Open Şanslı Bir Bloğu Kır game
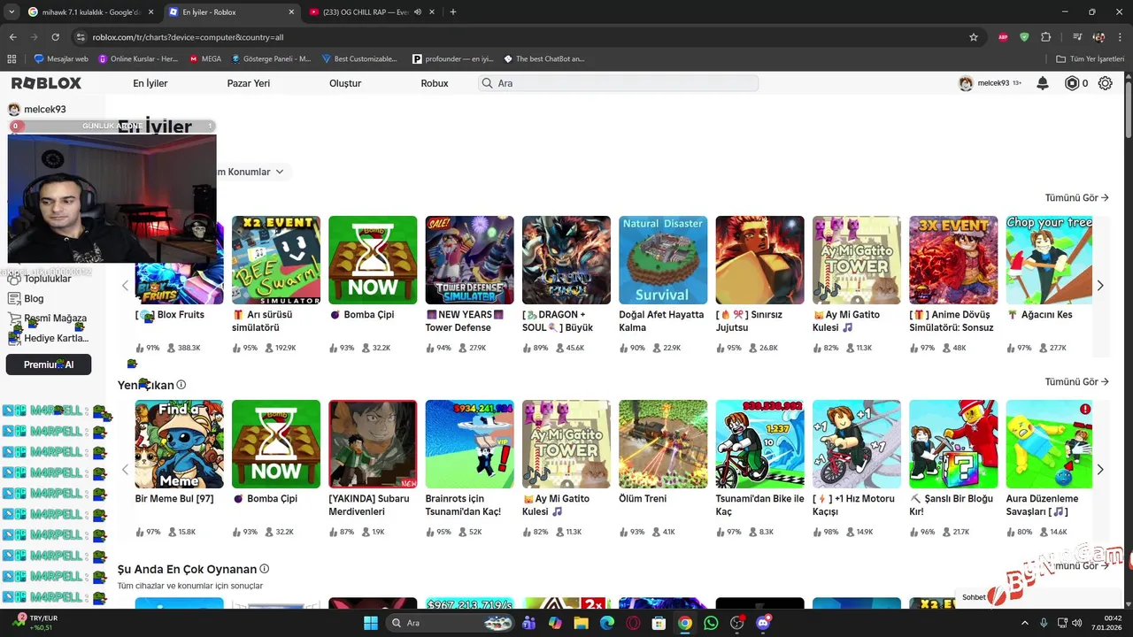This screenshot has width=1133, height=637. tap(953, 444)
